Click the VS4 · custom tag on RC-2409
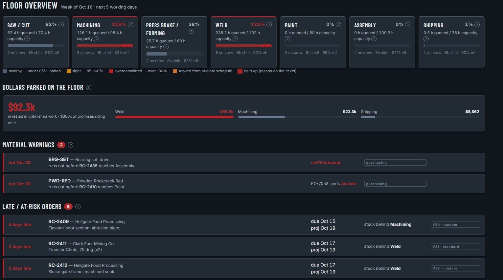This screenshot has width=503, height=280. pos(455,225)
